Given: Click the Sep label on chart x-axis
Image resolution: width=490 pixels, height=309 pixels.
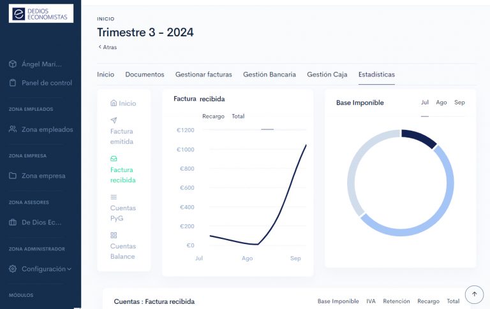Looking at the screenshot, I should (295, 258).
